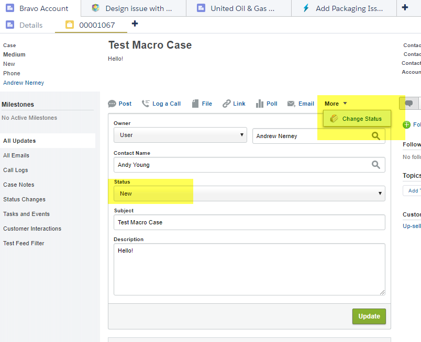Expand the Owner type dropdown

pos(180,135)
